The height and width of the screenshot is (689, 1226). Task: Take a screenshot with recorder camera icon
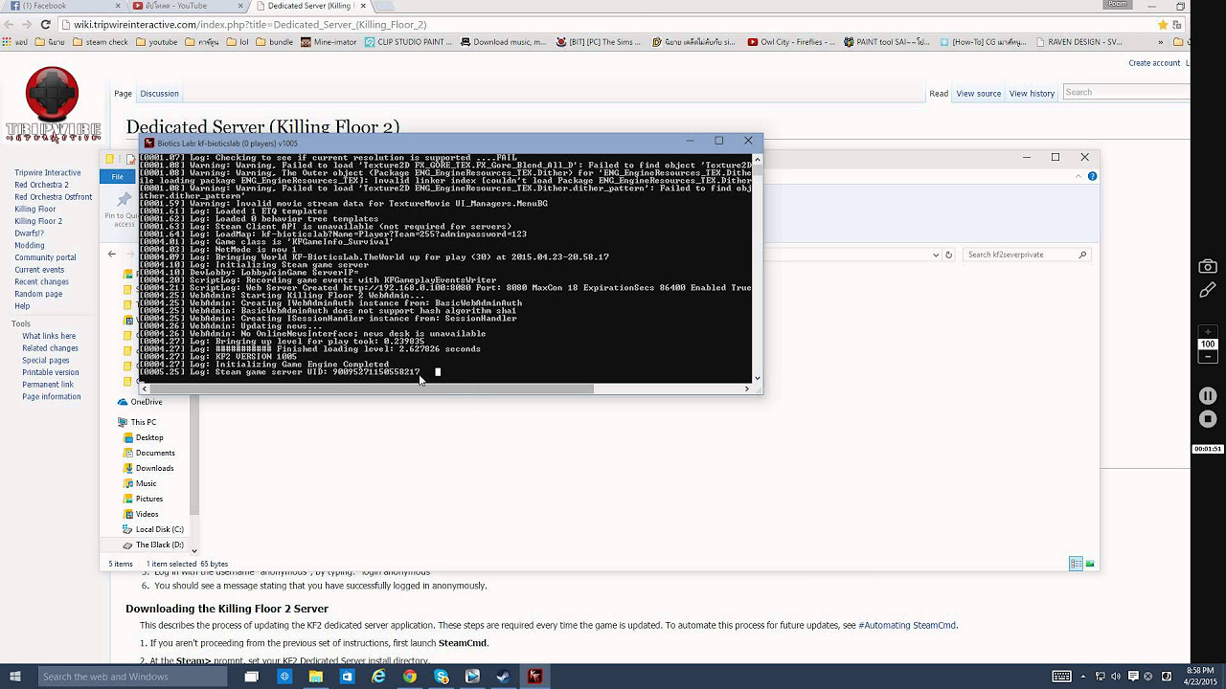(x=1208, y=267)
